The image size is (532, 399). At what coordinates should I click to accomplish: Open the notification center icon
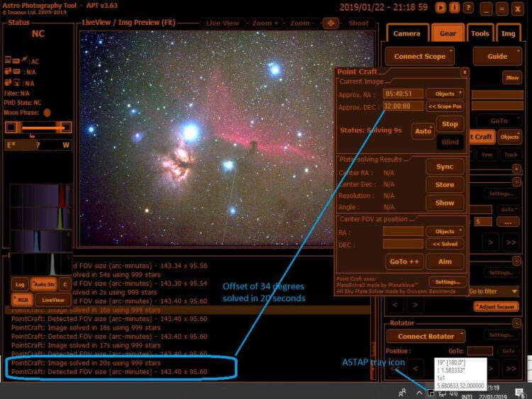click(x=519, y=393)
